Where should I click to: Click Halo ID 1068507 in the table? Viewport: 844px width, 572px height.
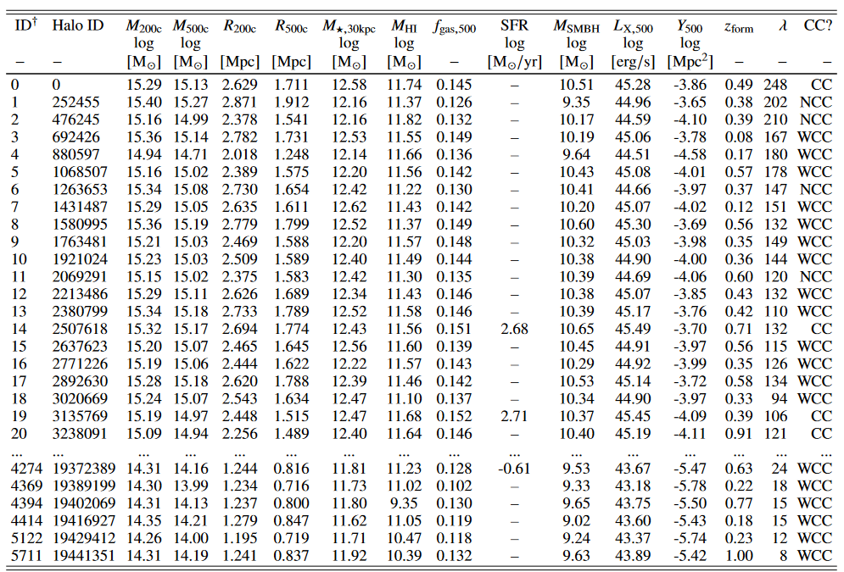(x=79, y=173)
